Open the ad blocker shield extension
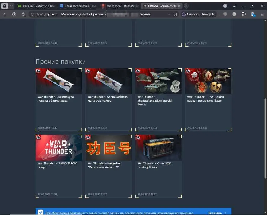Image resolution: width=267 pixels, height=215 pixels. (x=225, y=14)
